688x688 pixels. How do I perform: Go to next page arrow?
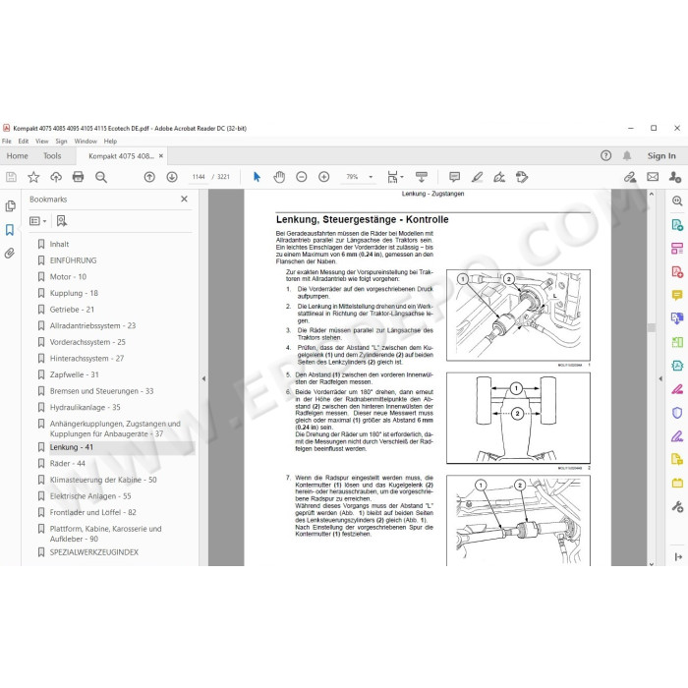click(172, 177)
